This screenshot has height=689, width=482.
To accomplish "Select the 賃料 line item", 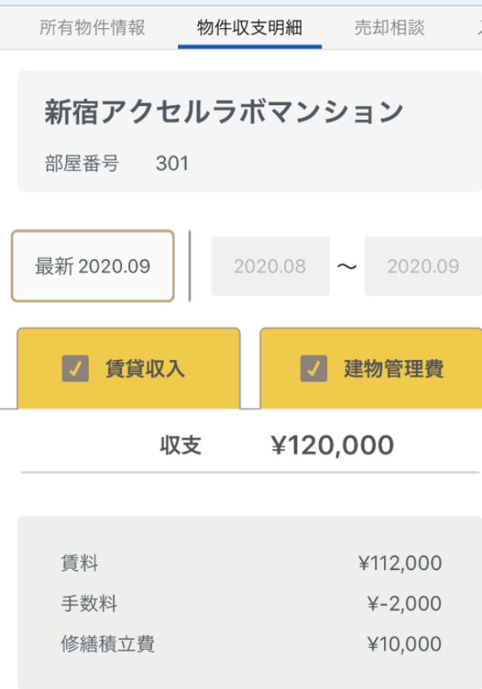I will pos(80,563).
